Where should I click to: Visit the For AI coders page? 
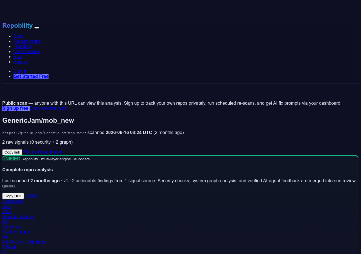pos(27,51)
